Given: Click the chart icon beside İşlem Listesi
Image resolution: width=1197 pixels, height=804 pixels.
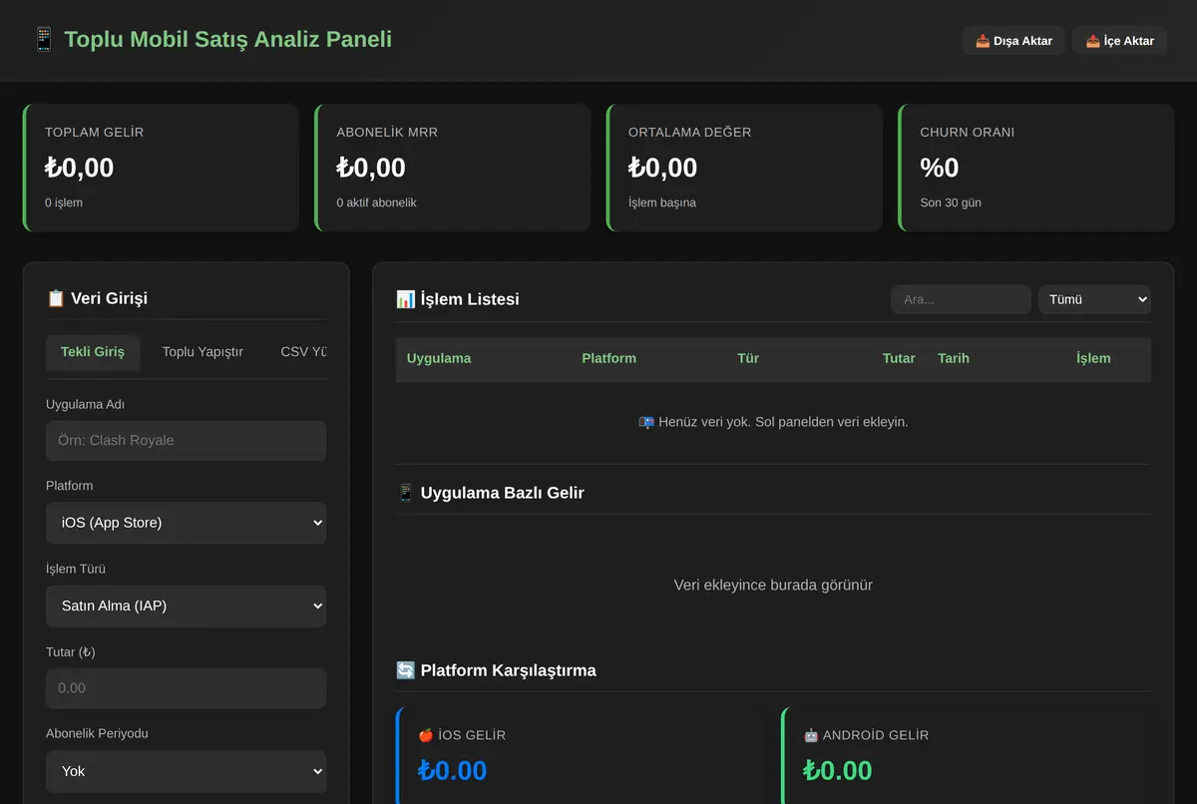Looking at the screenshot, I should 406,299.
